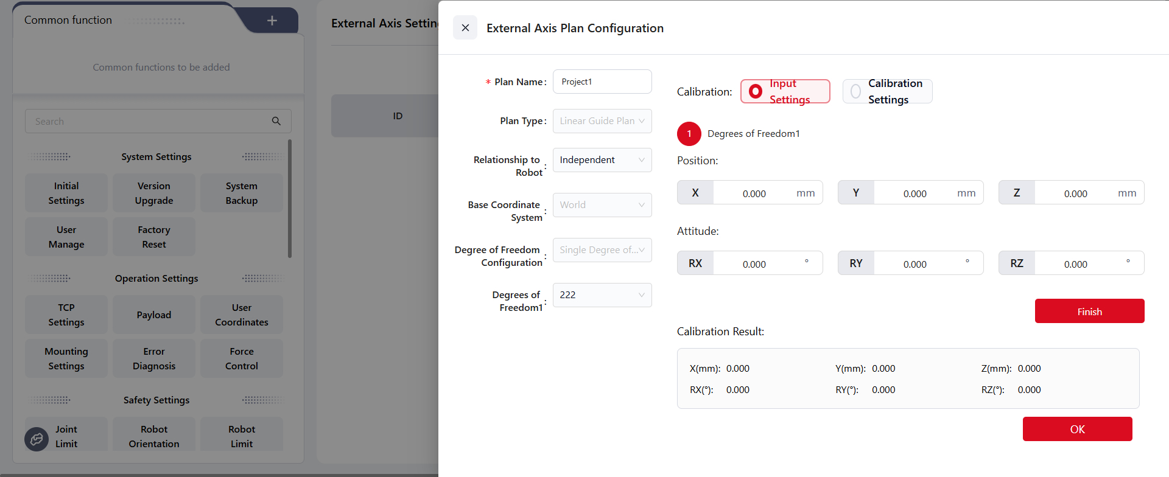Open Error Diagnosis function

click(154, 358)
